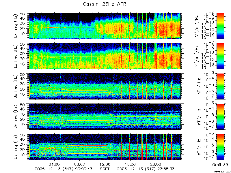Select the Bx freq spectrogram panel

105,86
